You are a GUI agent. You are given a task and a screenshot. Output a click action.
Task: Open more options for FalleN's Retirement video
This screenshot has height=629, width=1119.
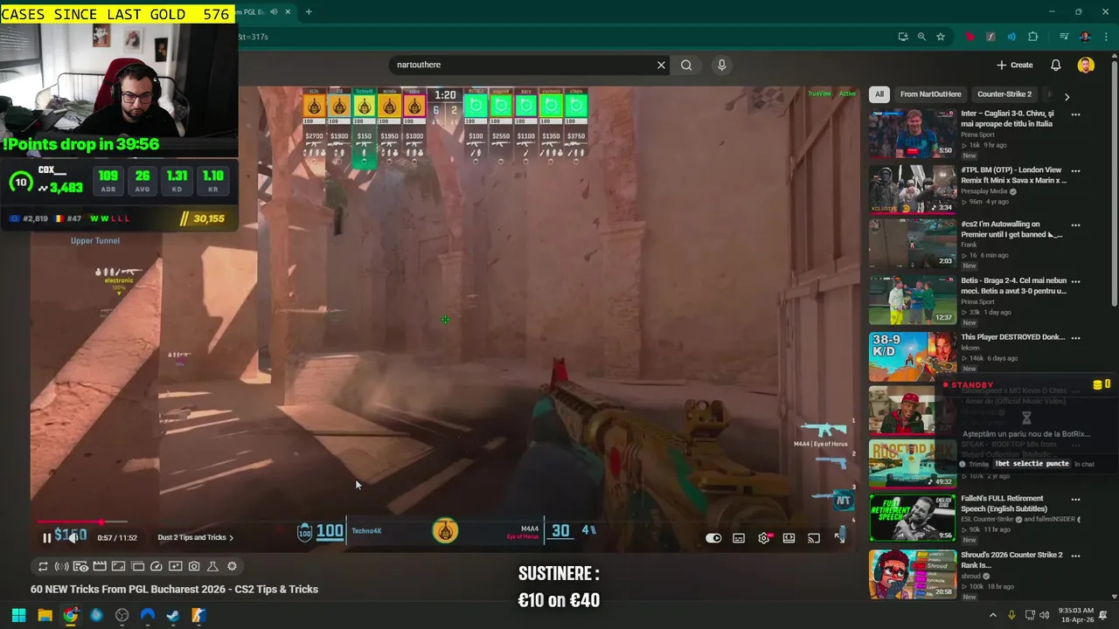point(1075,500)
